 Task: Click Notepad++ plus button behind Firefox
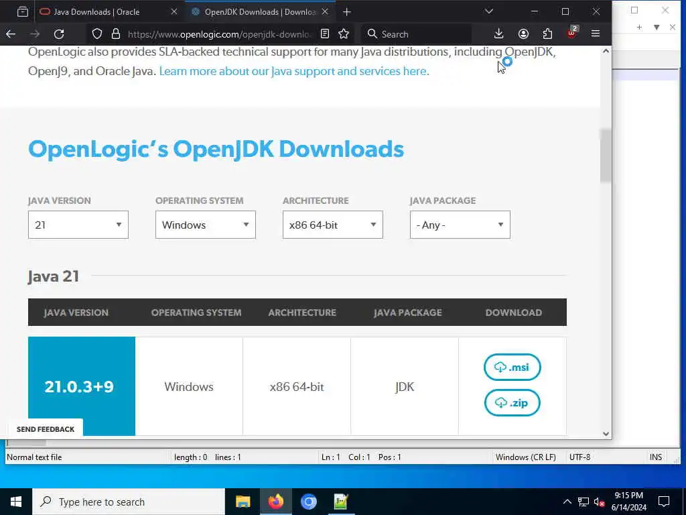point(639,27)
